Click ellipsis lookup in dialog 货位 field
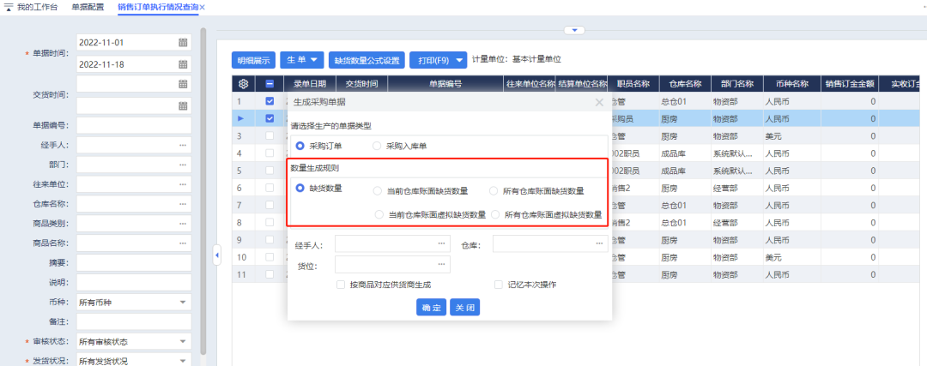This screenshot has width=927, height=366. coord(442,265)
